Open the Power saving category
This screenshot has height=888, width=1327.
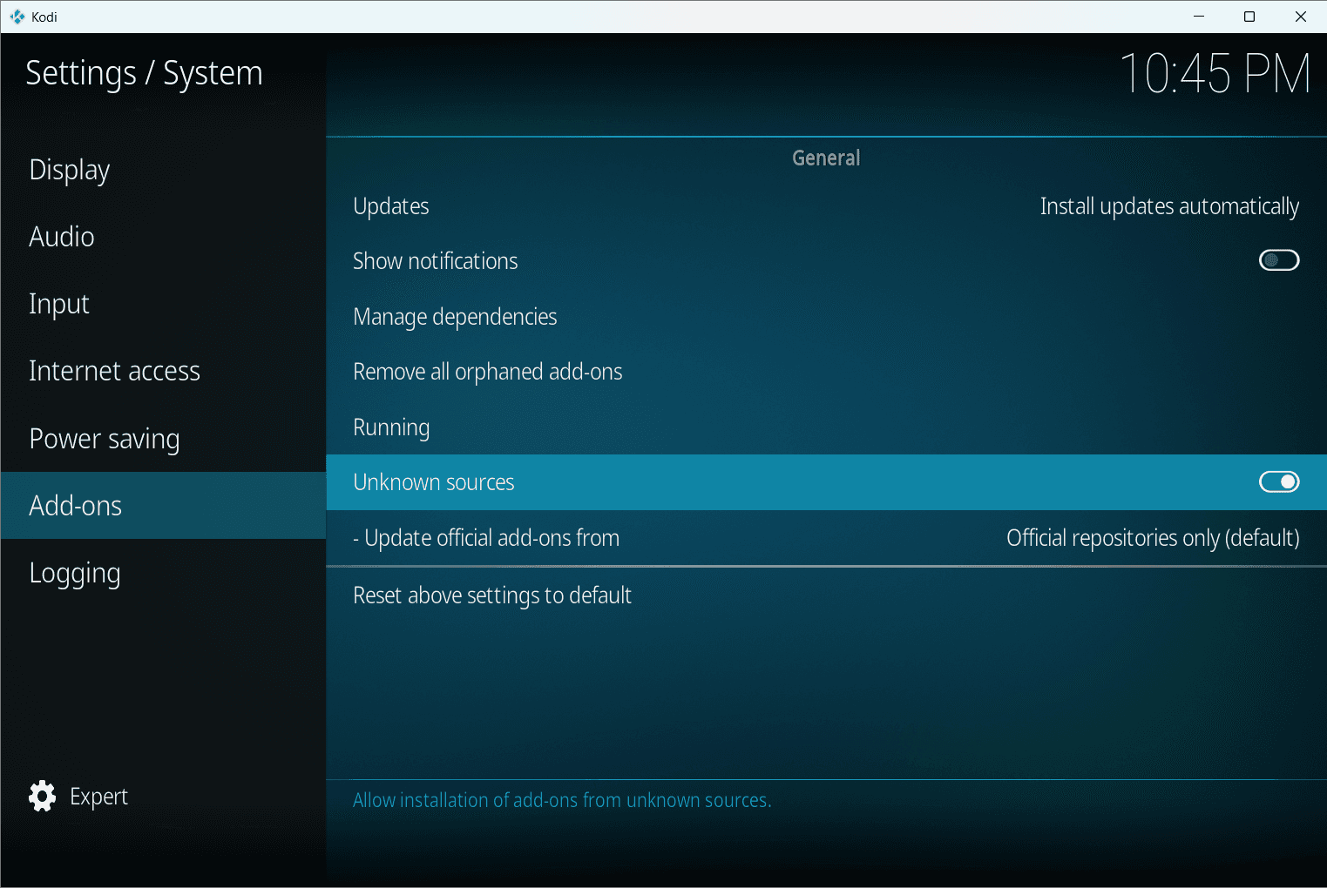(x=163, y=439)
